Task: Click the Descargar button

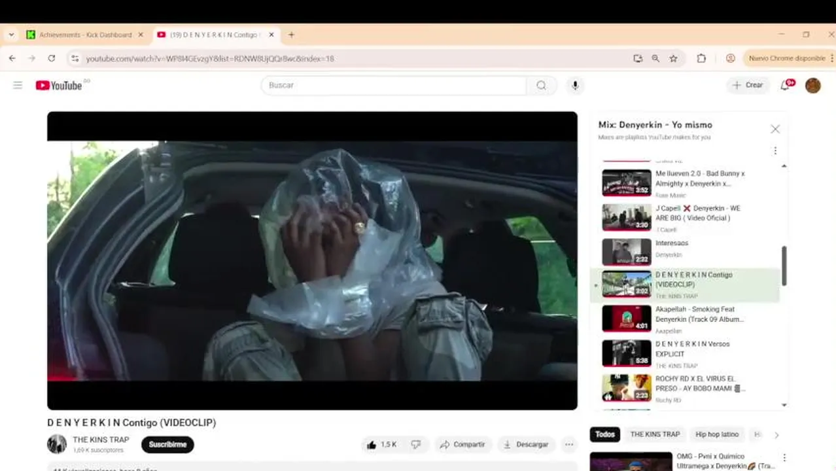Action: [x=526, y=444]
